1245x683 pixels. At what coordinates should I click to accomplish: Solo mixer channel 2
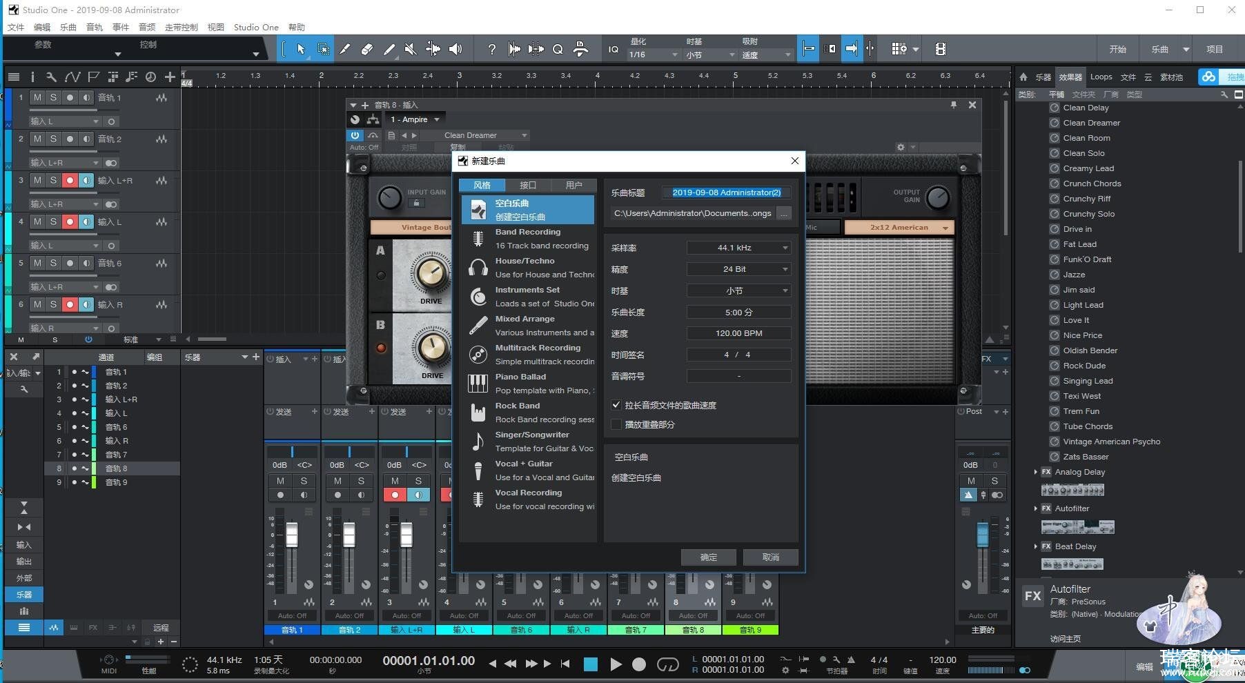coord(361,481)
